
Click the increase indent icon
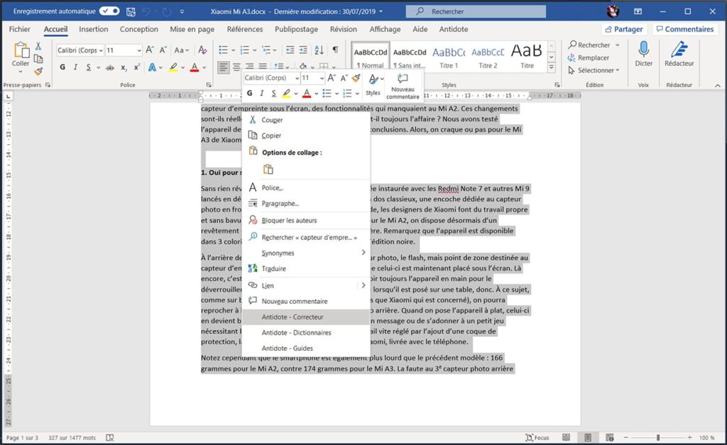click(303, 50)
